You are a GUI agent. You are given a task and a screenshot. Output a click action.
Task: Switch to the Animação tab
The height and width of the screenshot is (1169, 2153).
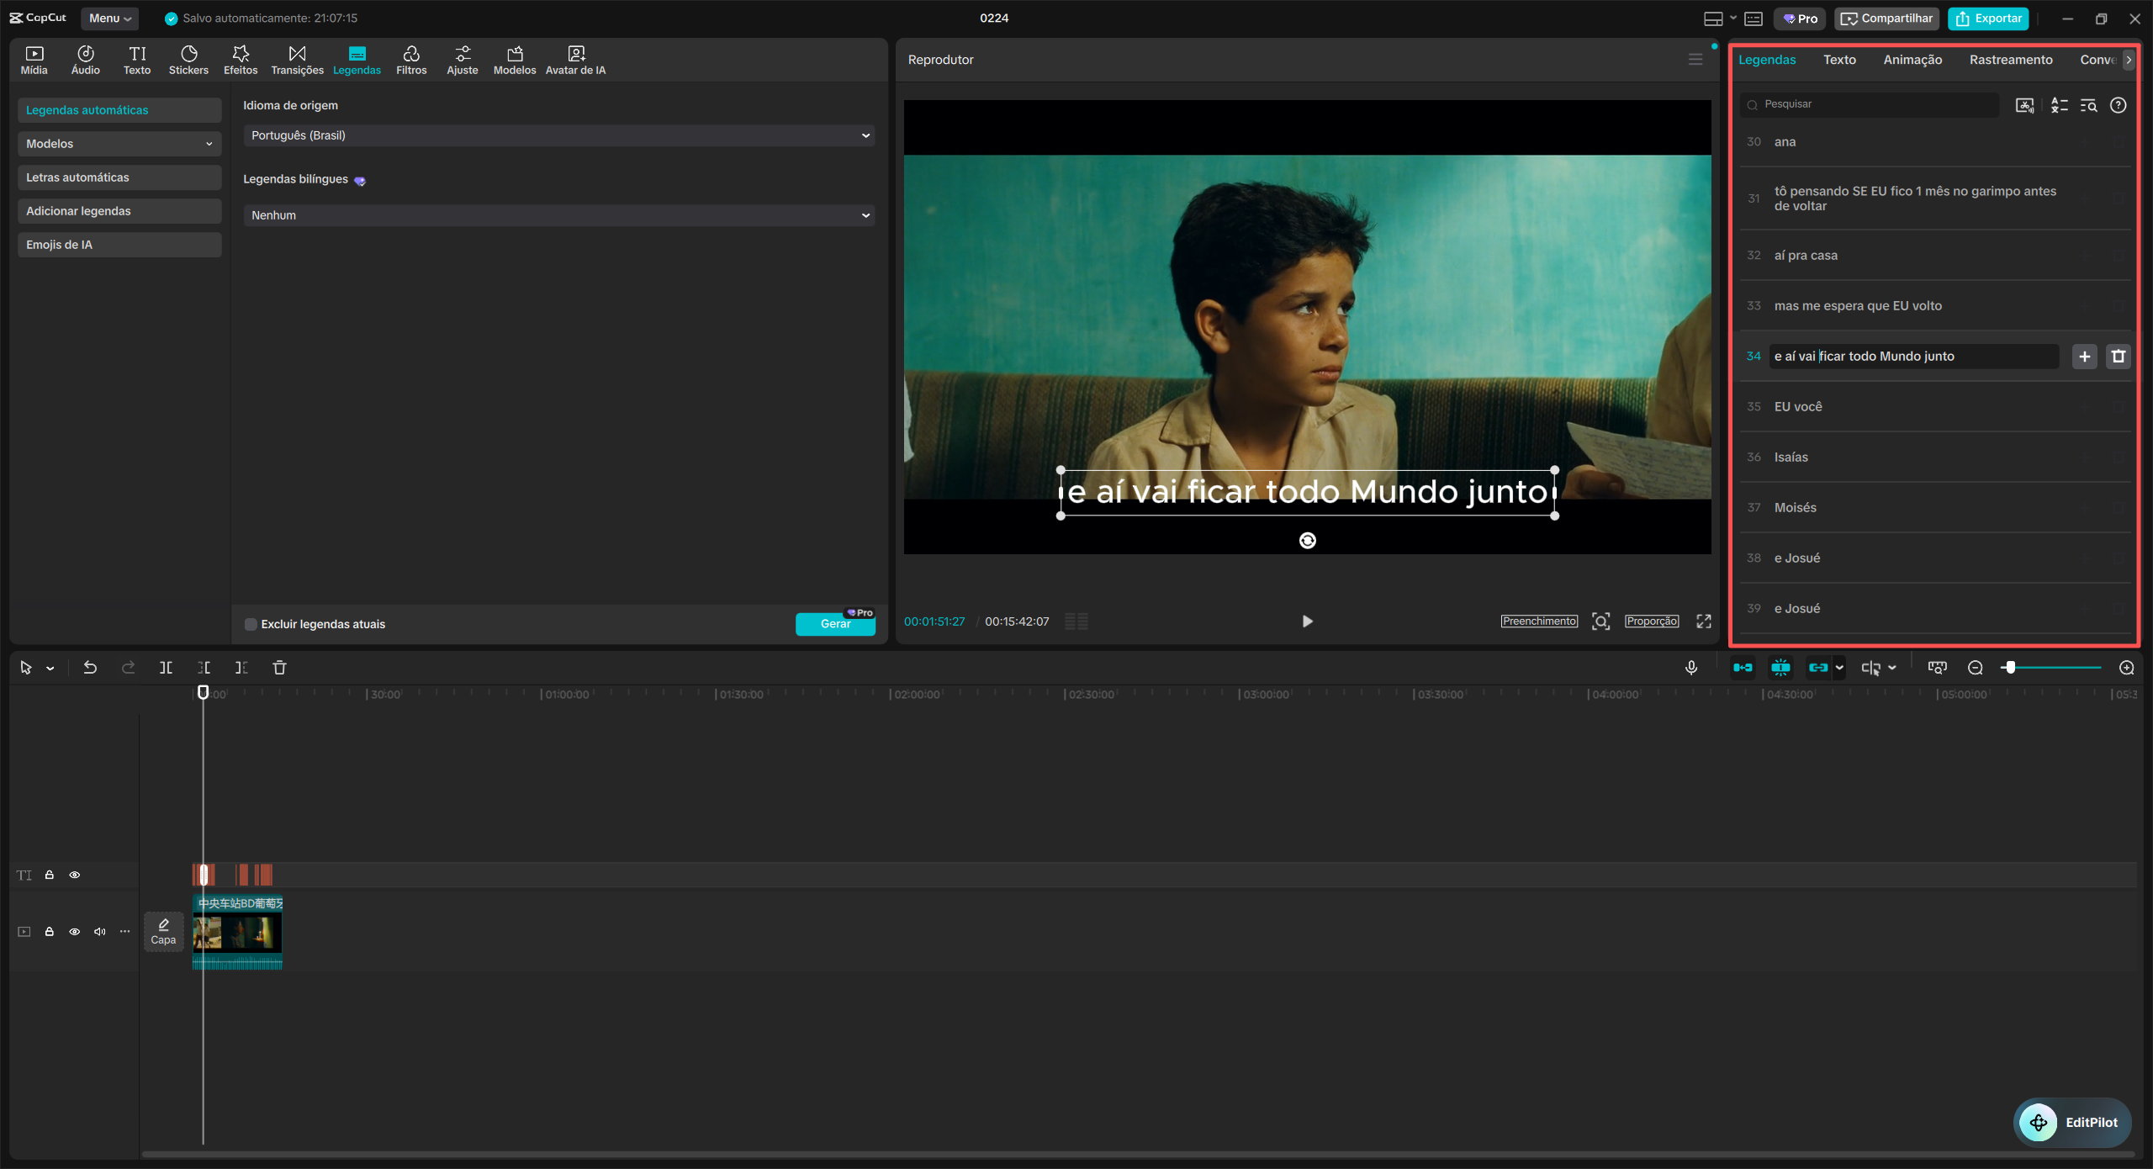tap(1912, 60)
